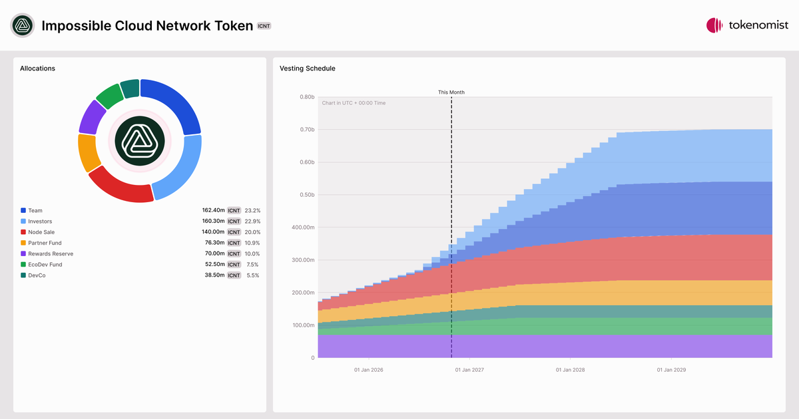799x419 pixels.
Task: Click the ICNT badge in the Node Sale row
Action: point(234,232)
